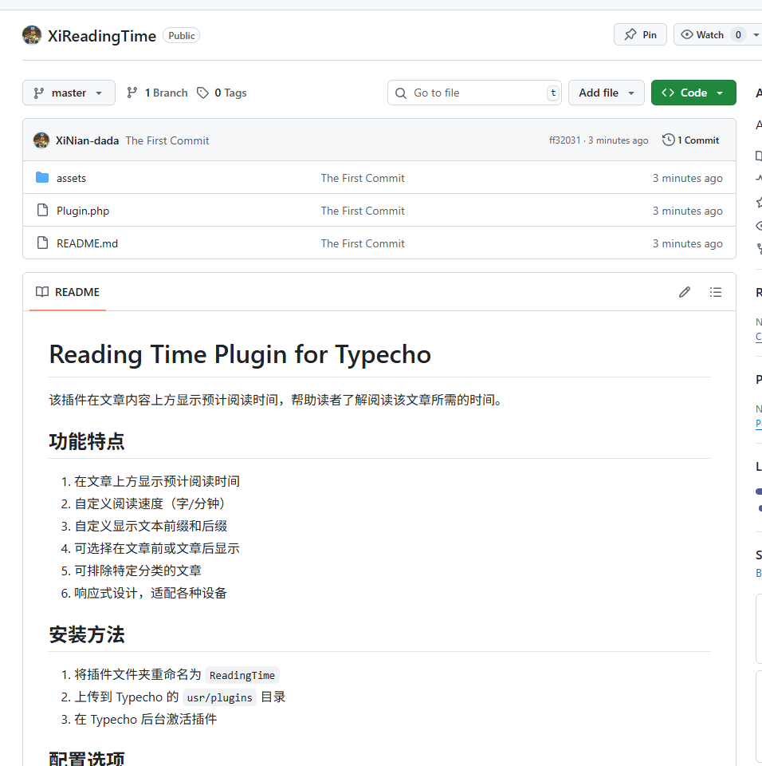Click the XiNian-dada commit author avatar

click(x=41, y=140)
